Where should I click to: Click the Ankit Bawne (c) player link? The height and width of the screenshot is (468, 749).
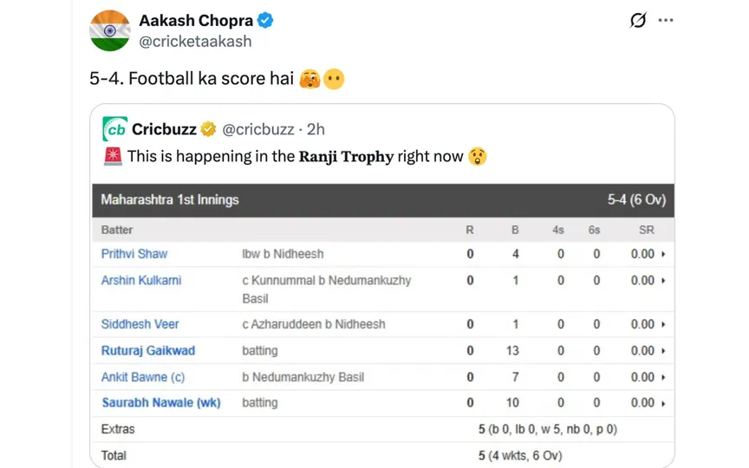[143, 377]
